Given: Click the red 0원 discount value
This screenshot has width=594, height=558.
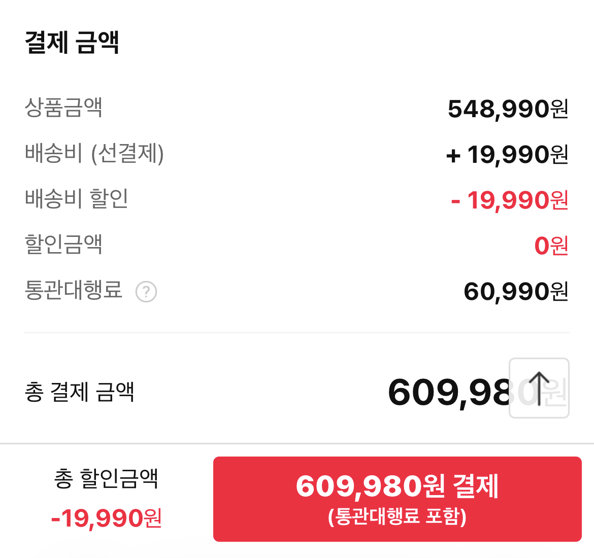Looking at the screenshot, I should pos(551,246).
